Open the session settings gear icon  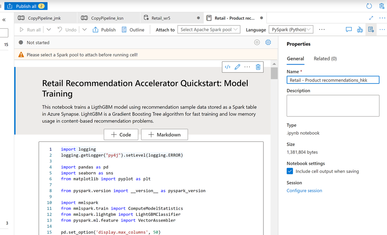pos(268,43)
